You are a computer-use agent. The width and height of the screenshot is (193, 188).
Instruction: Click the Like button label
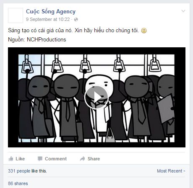(x=20, y=159)
